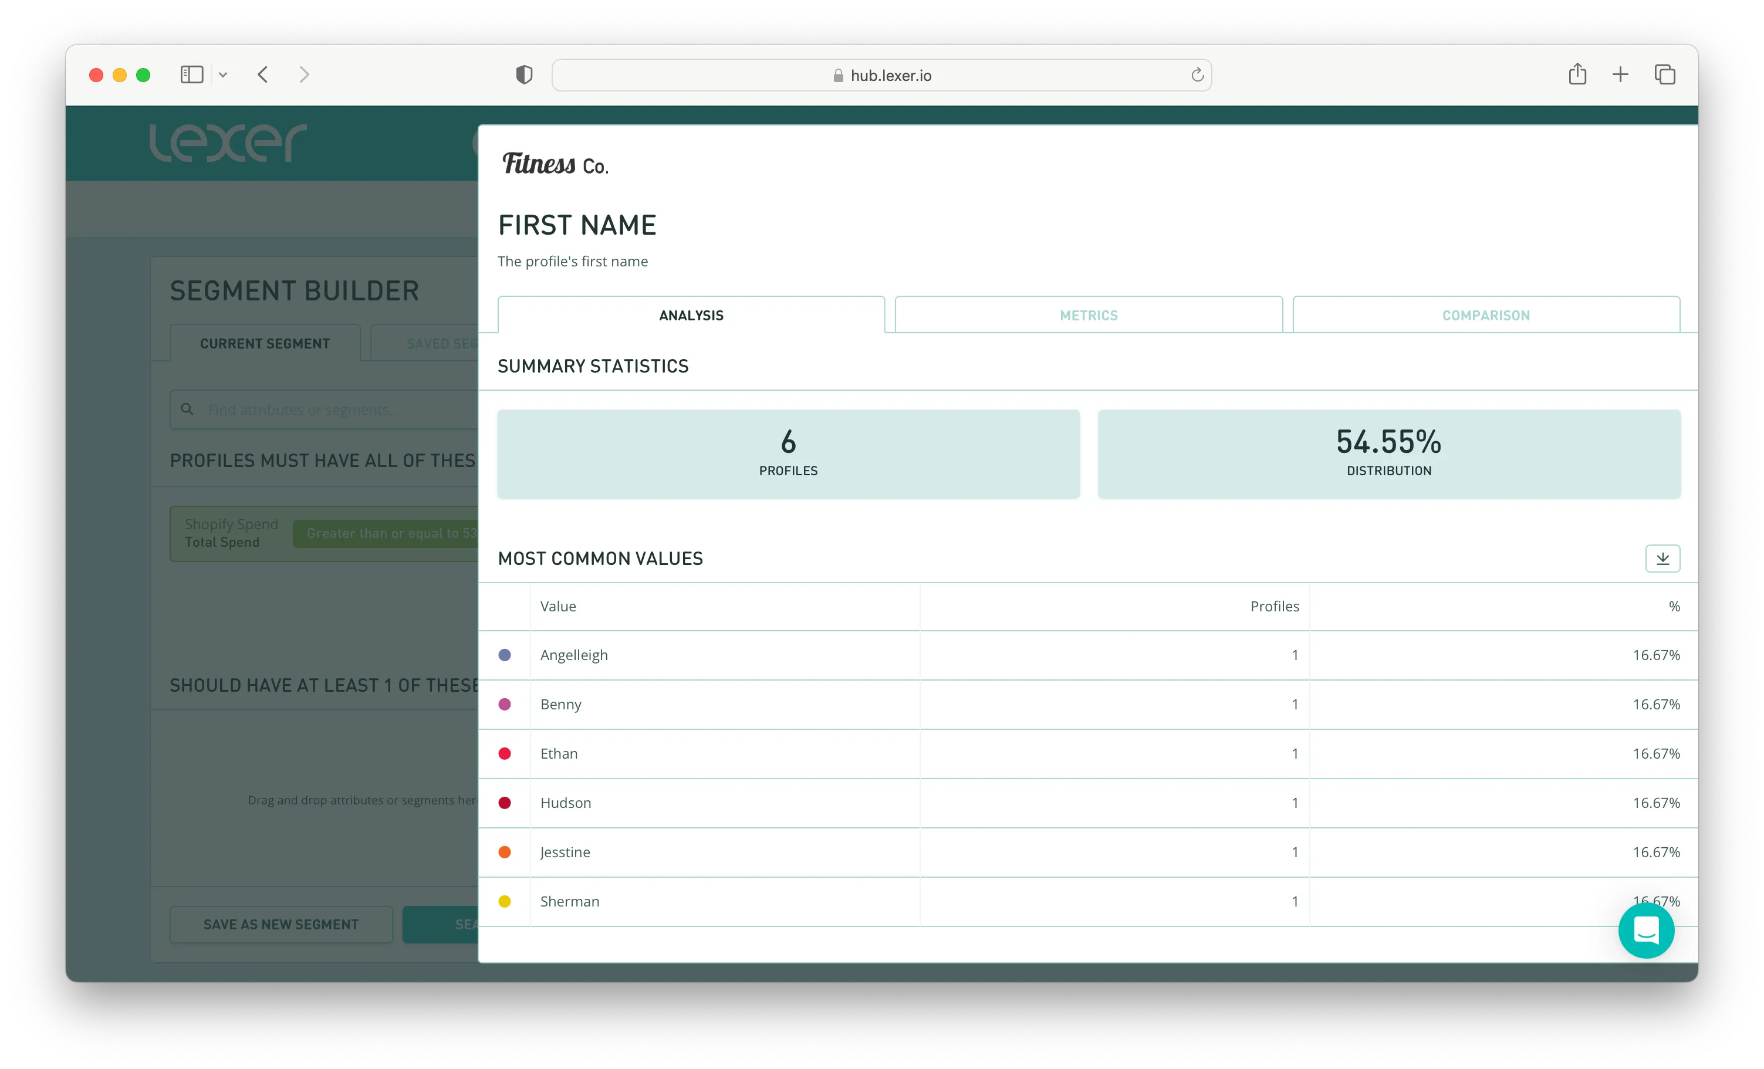1764x1069 pixels.
Task: Expand the sidebar dropdown chevron
Action: 224,75
